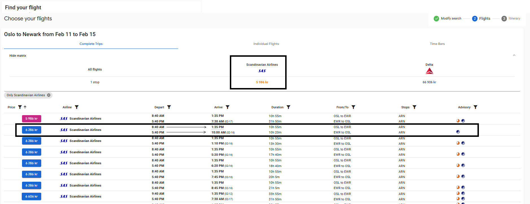Click the Depart column header label
Screen dimensions: 530x204
159,107
